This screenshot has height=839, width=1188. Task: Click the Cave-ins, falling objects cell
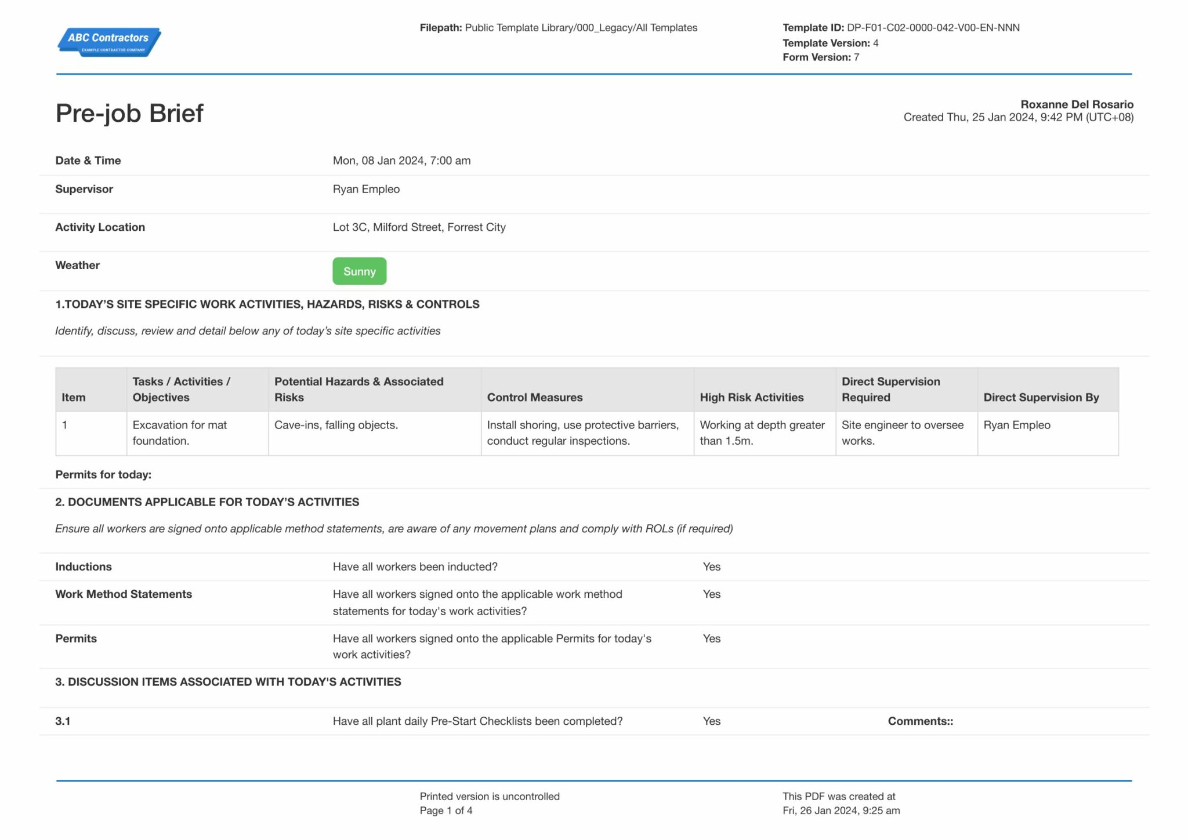coord(336,425)
